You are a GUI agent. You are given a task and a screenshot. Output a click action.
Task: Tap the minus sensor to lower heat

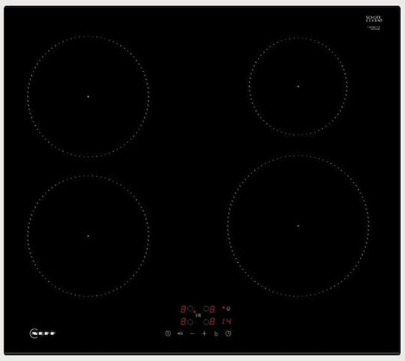pos(192,333)
